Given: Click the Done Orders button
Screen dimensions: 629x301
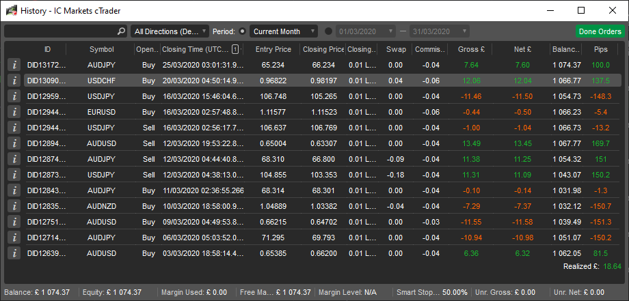Looking at the screenshot, I should pyautogui.click(x=600, y=31).
